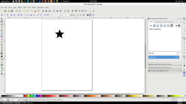Select the 3D box tool
The width and height of the screenshot is (186, 104).
[2, 36]
